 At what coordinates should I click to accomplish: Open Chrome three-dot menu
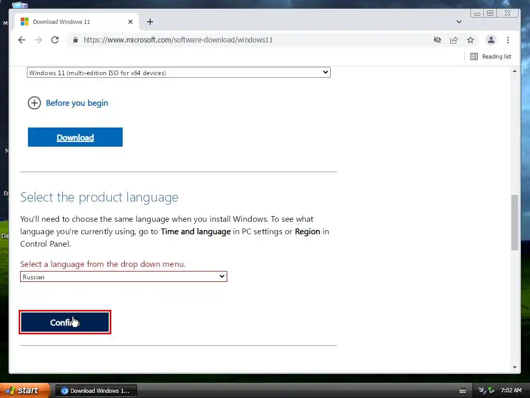click(508, 40)
